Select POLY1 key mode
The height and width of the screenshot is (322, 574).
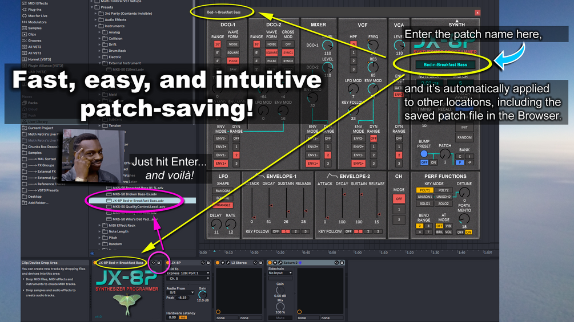click(424, 190)
